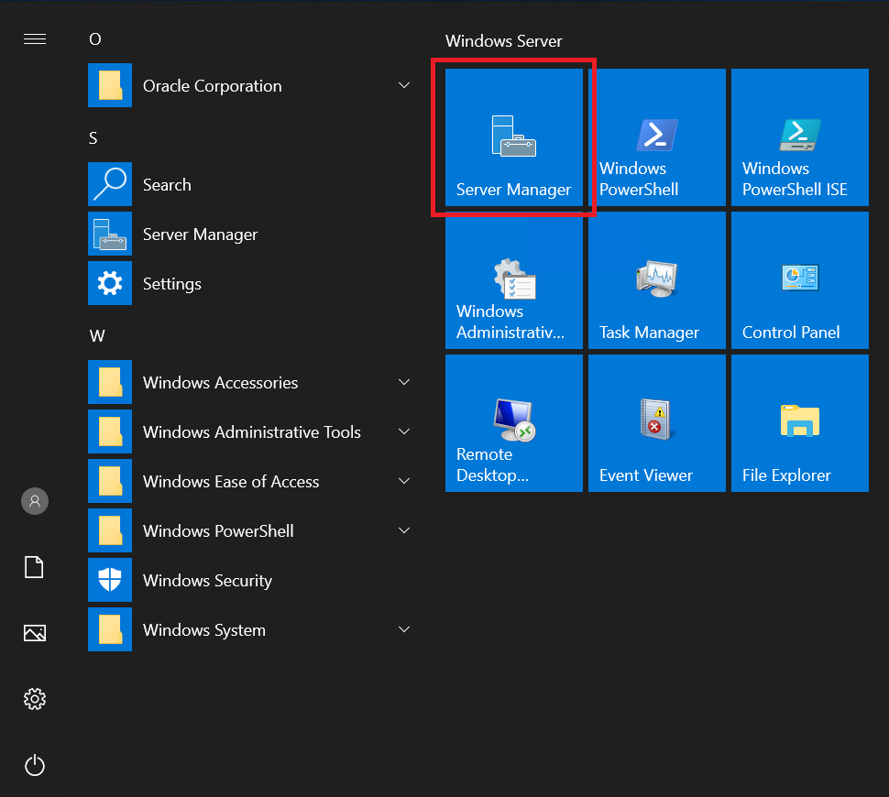Open the Windows PowerShell ISE tile

pyautogui.click(x=799, y=137)
